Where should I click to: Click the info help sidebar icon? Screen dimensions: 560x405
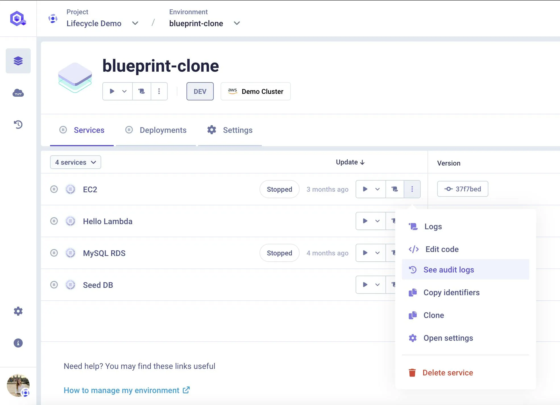click(18, 343)
